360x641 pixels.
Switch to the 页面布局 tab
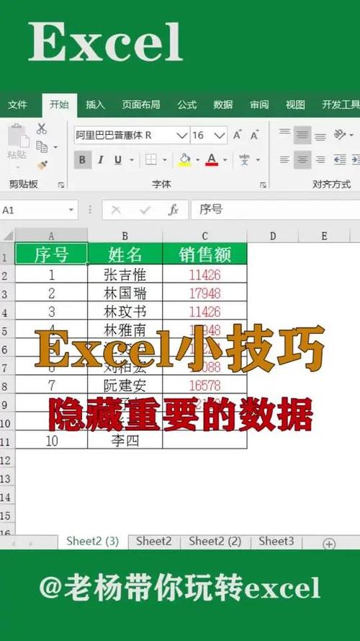(141, 105)
